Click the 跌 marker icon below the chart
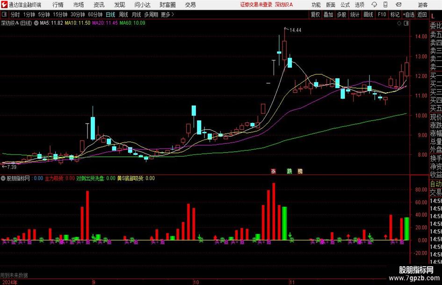Image resolution: width=442 pixels, height=285 pixels. [x=290, y=171]
